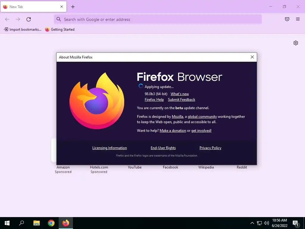Click the Forward arrow in the toolbar
The height and width of the screenshot is (229, 305).
(x=18, y=19)
